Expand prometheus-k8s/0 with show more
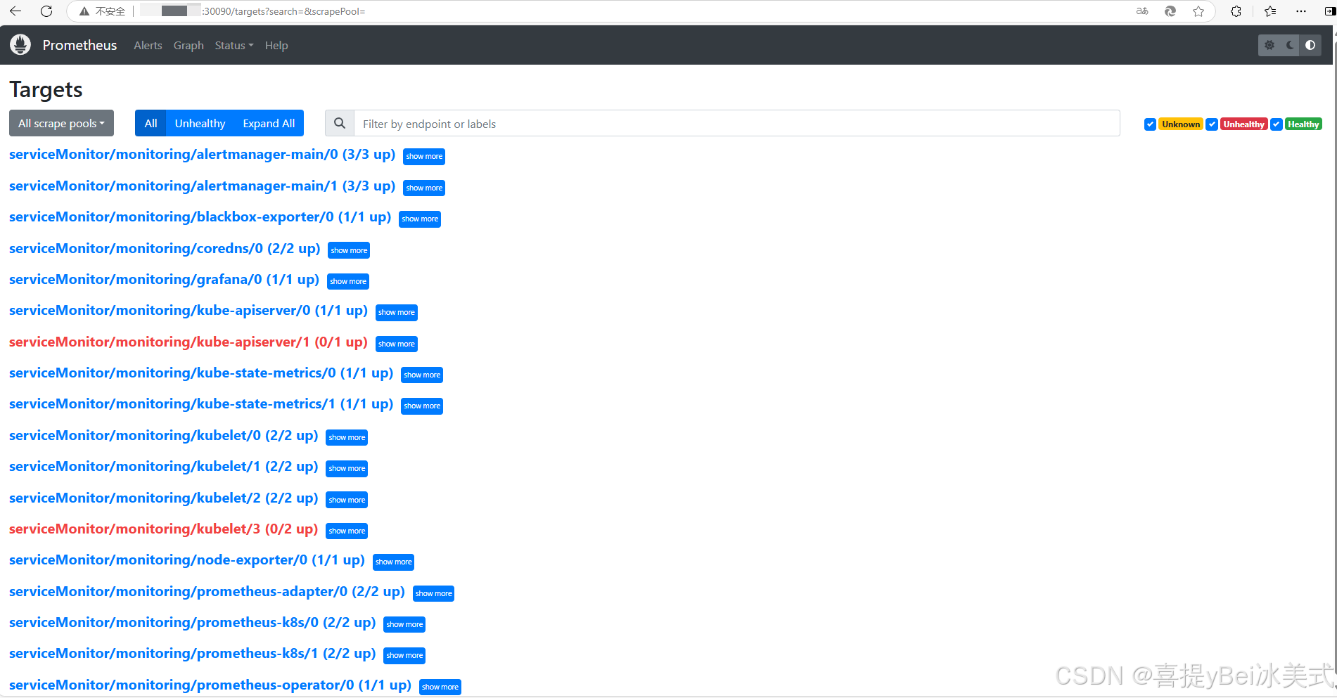1337x698 pixels. click(404, 624)
